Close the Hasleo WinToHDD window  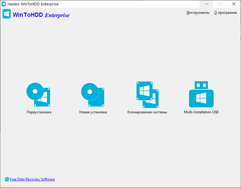[234, 4]
